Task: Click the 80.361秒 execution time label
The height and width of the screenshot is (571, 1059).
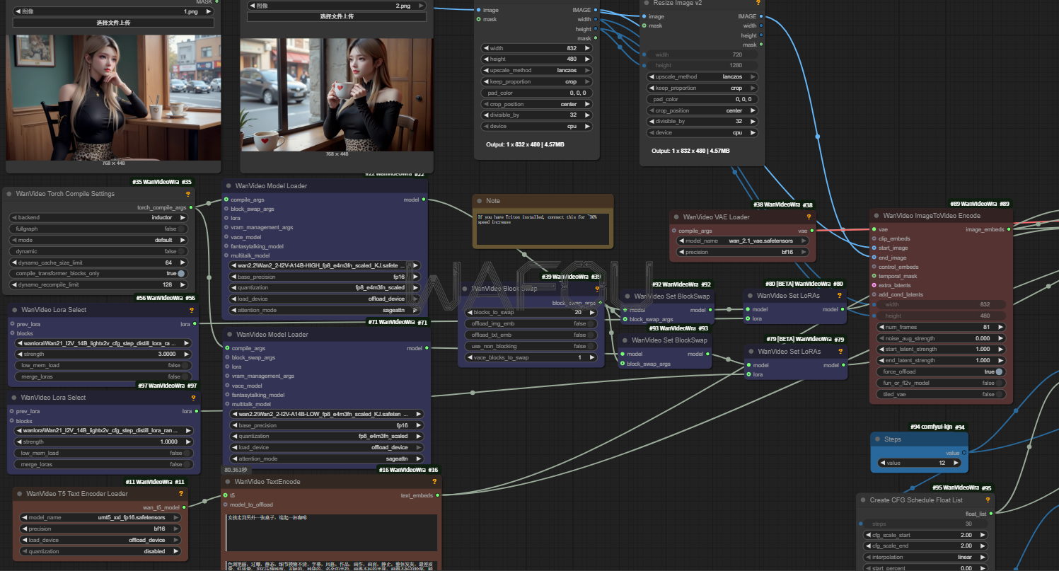Action: 236,470
